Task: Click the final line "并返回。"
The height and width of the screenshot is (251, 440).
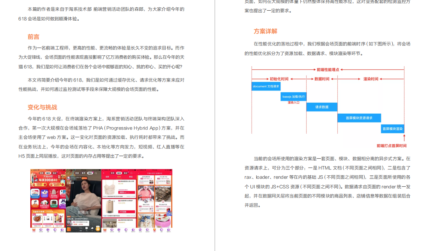Action: point(253,205)
